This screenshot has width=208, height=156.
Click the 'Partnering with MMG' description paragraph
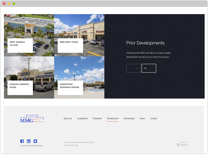click(149, 55)
